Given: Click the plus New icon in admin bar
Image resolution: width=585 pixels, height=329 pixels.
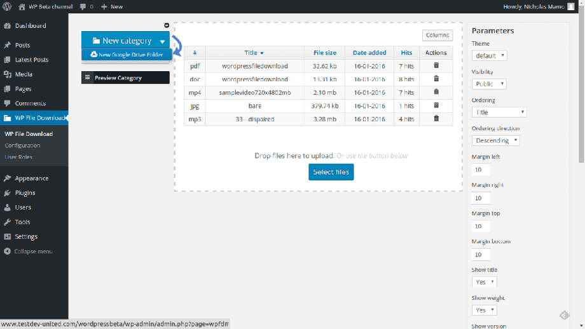Looking at the screenshot, I should pyautogui.click(x=104, y=7).
